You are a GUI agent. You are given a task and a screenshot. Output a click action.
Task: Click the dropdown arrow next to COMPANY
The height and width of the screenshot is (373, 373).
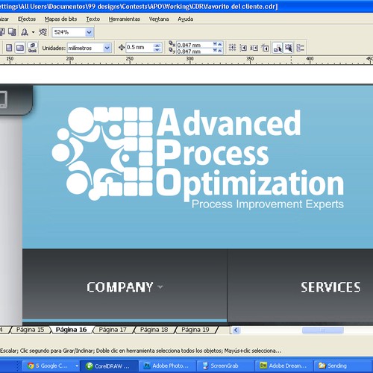(160, 287)
